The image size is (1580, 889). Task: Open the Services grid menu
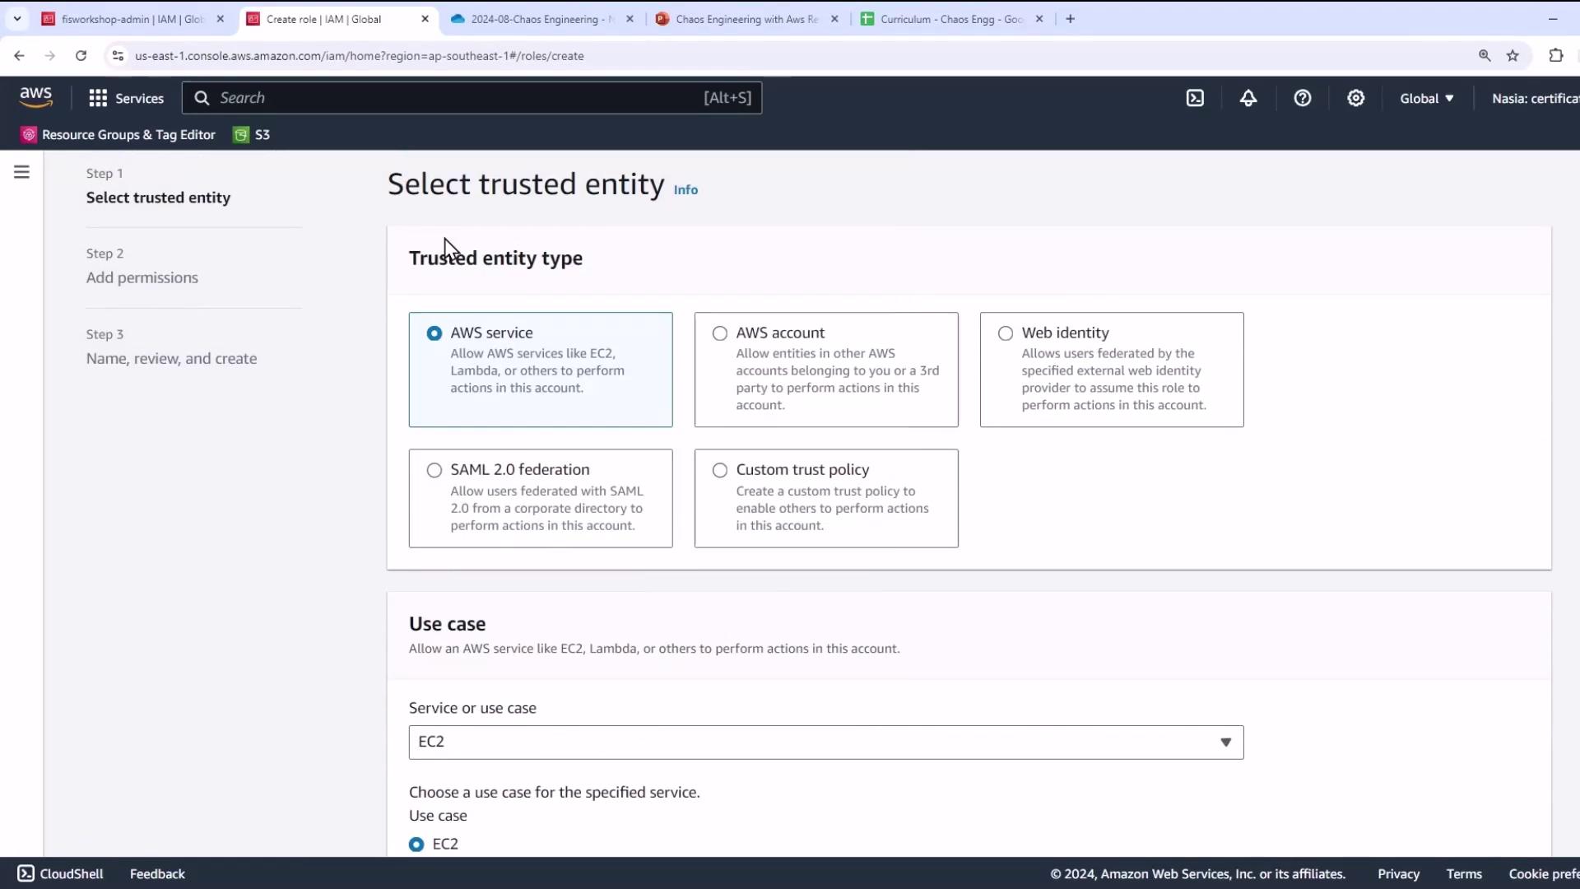pos(126,98)
